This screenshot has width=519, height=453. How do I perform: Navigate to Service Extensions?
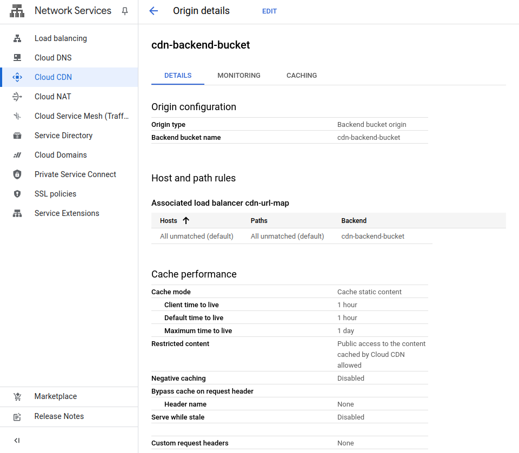(x=66, y=213)
